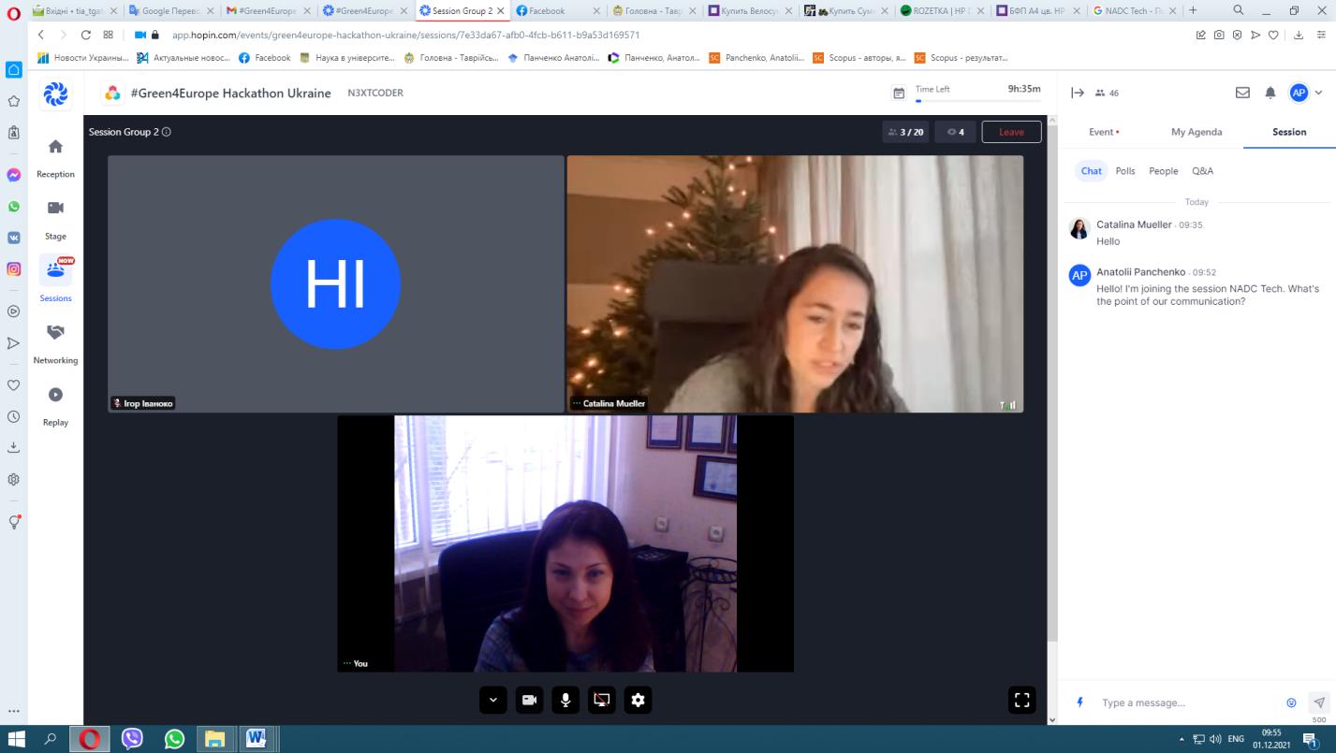Open the AP profile dropdown chevron
The width and height of the screenshot is (1336, 753).
click(1319, 93)
